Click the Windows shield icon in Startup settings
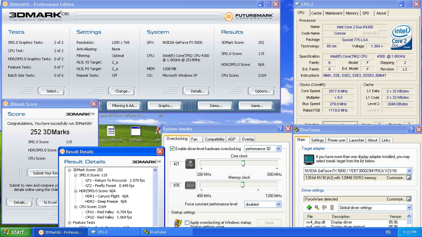Image resolution: width=422 pixels, height=237 pixels. [178, 223]
